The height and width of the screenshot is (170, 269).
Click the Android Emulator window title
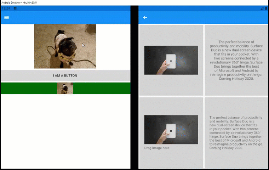pyautogui.click(x=19, y=2)
